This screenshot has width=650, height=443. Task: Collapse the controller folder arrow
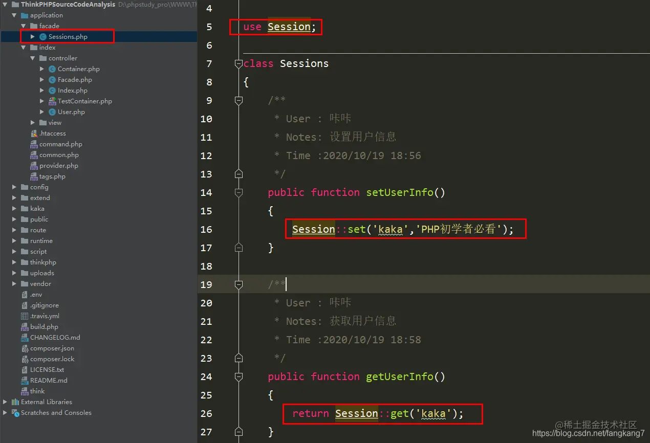pos(33,58)
